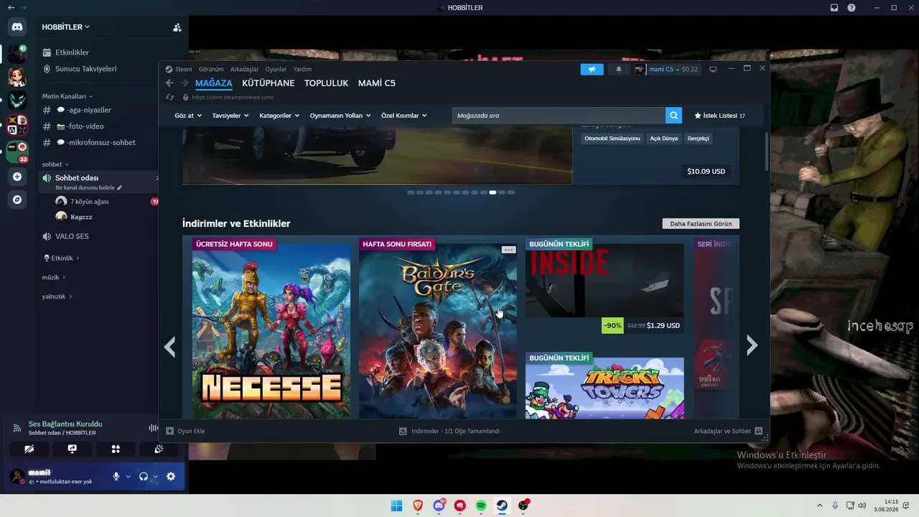Open Arkadaşlar ve Sohbet in Steam
This screenshot has height=517, width=919.
(728, 431)
